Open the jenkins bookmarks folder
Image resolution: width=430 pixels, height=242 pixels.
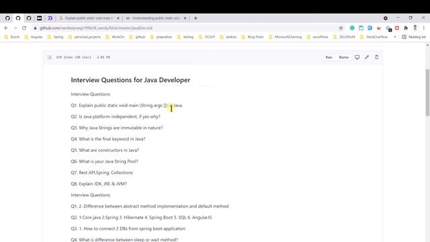pyautogui.click(x=228, y=37)
